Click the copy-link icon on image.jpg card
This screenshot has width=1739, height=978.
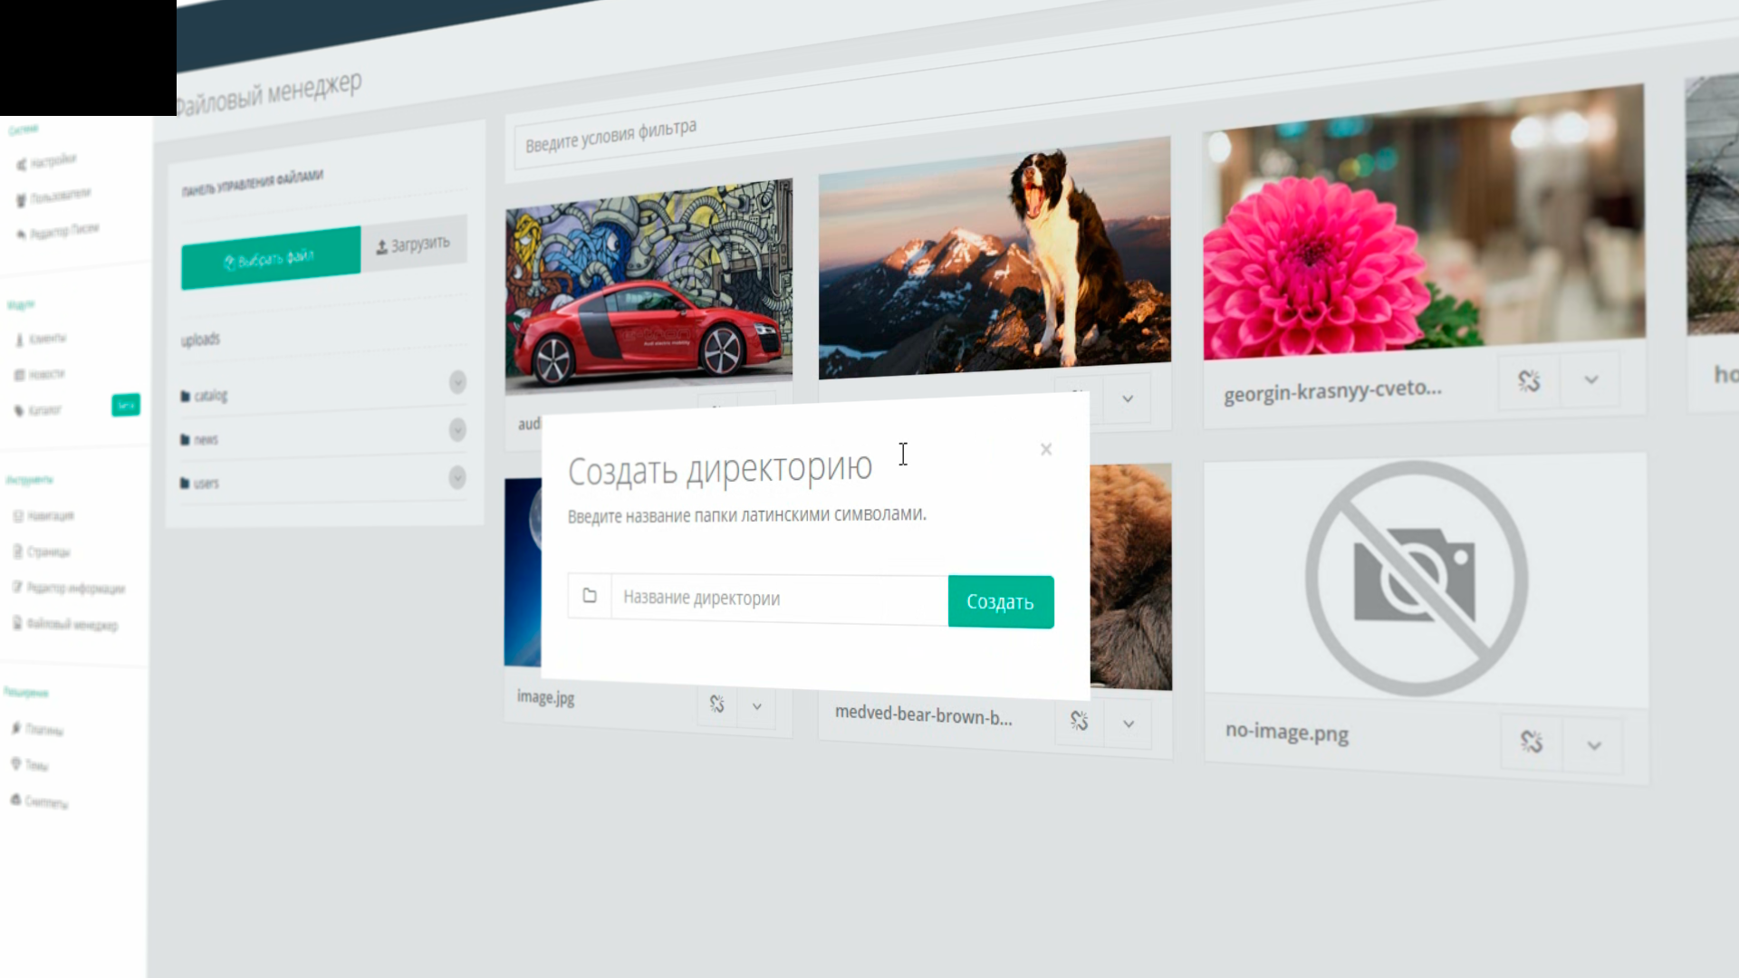point(716,705)
